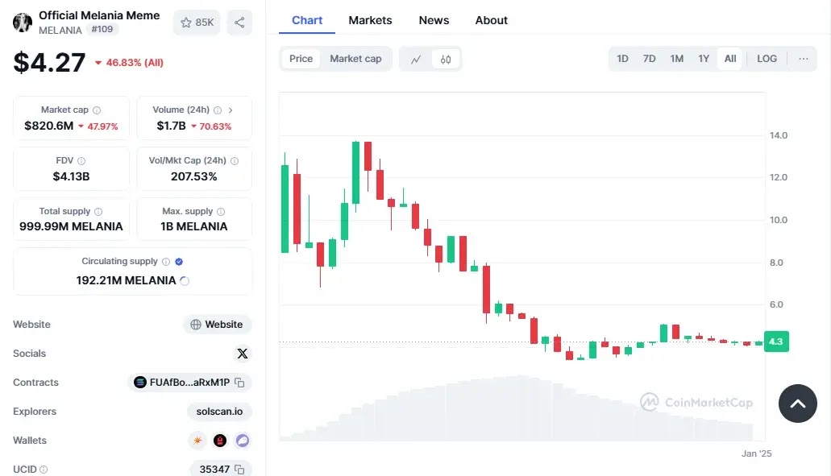The height and width of the screenshot is (476, 831).
Task: Show info tooltip for Market cap
Action: (97, 110)
